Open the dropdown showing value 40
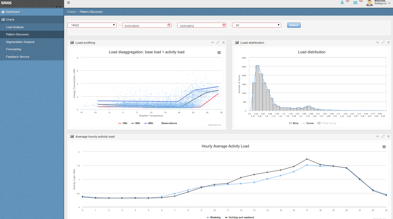Screen dimensions: 393x219 (256, 25)
